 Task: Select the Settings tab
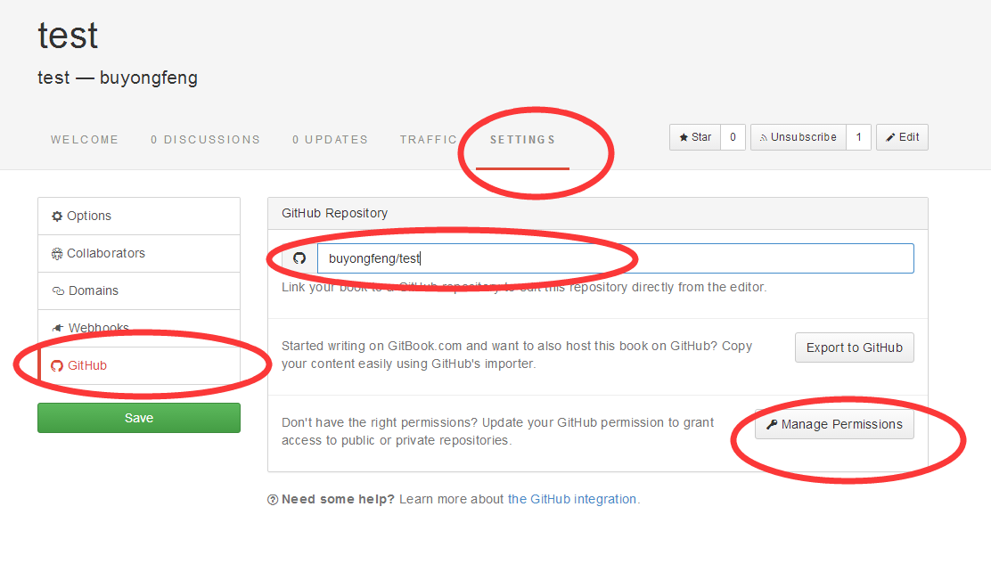point(522,140)
